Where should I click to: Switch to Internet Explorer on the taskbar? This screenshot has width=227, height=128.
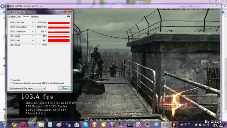(x=32, y=125)
